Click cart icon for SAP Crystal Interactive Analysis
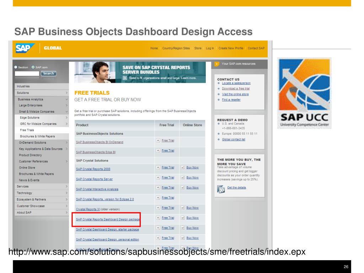Viewport: 364px width, 273px height. [x=183, y=188]
